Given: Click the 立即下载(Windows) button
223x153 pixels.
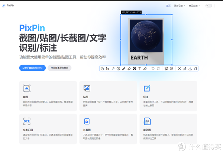Looking at the screenshot, I should coord(32,68).
